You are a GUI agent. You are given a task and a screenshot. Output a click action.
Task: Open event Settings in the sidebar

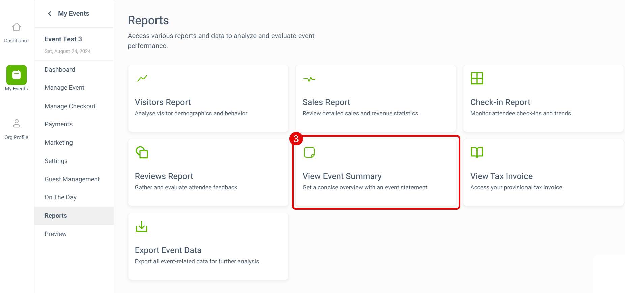pos(56,161)
